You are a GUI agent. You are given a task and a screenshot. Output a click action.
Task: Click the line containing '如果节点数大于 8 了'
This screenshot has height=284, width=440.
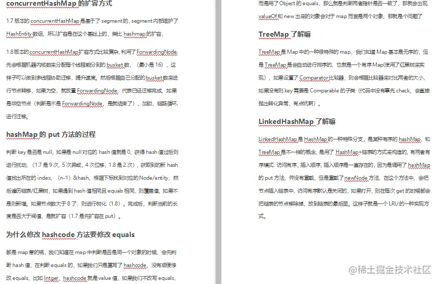[x=92, y=204]
